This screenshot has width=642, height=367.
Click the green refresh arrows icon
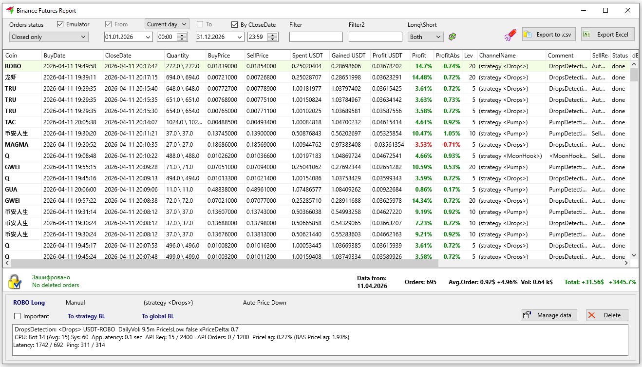pos(453,37)
